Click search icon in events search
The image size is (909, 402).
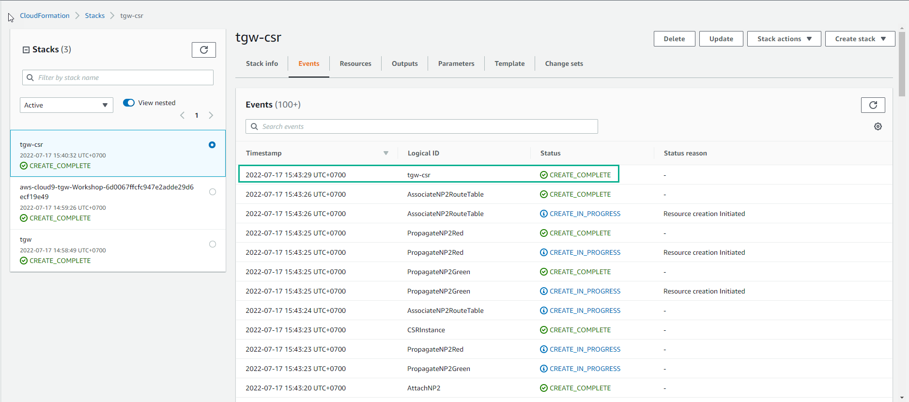[254, 126]
